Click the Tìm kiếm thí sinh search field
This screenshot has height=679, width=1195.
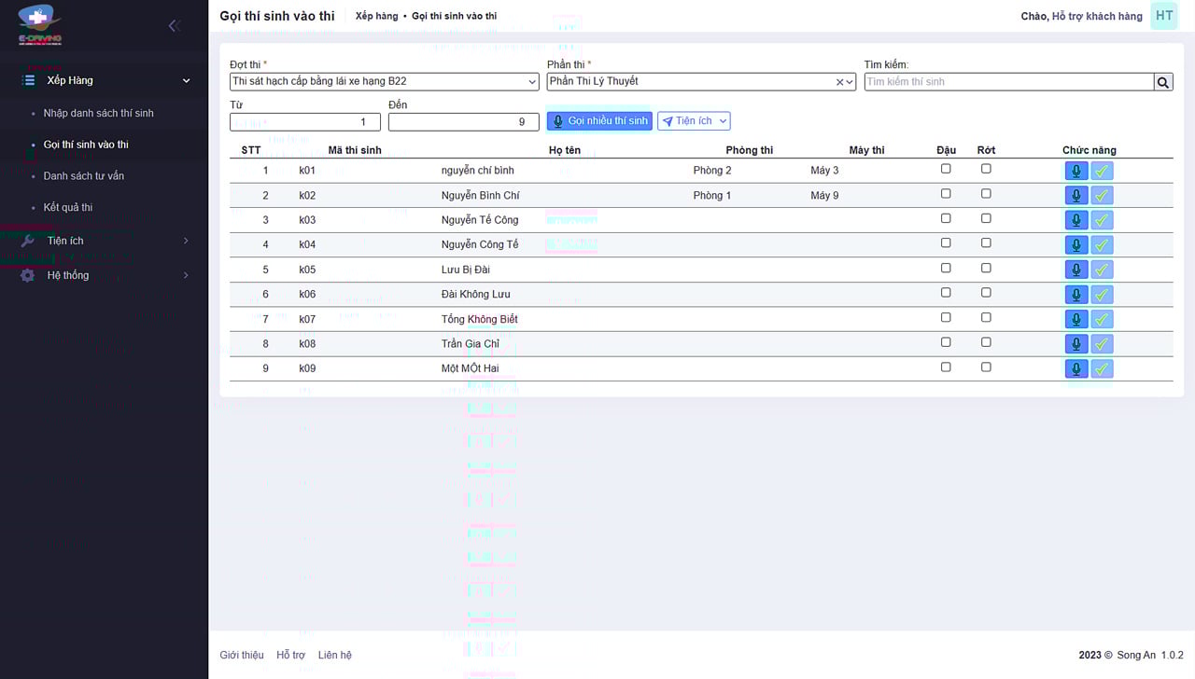[1008, 82]
